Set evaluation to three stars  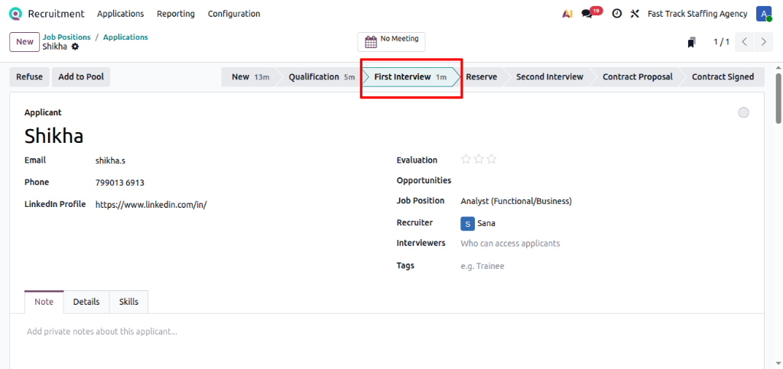pos(492,160)
